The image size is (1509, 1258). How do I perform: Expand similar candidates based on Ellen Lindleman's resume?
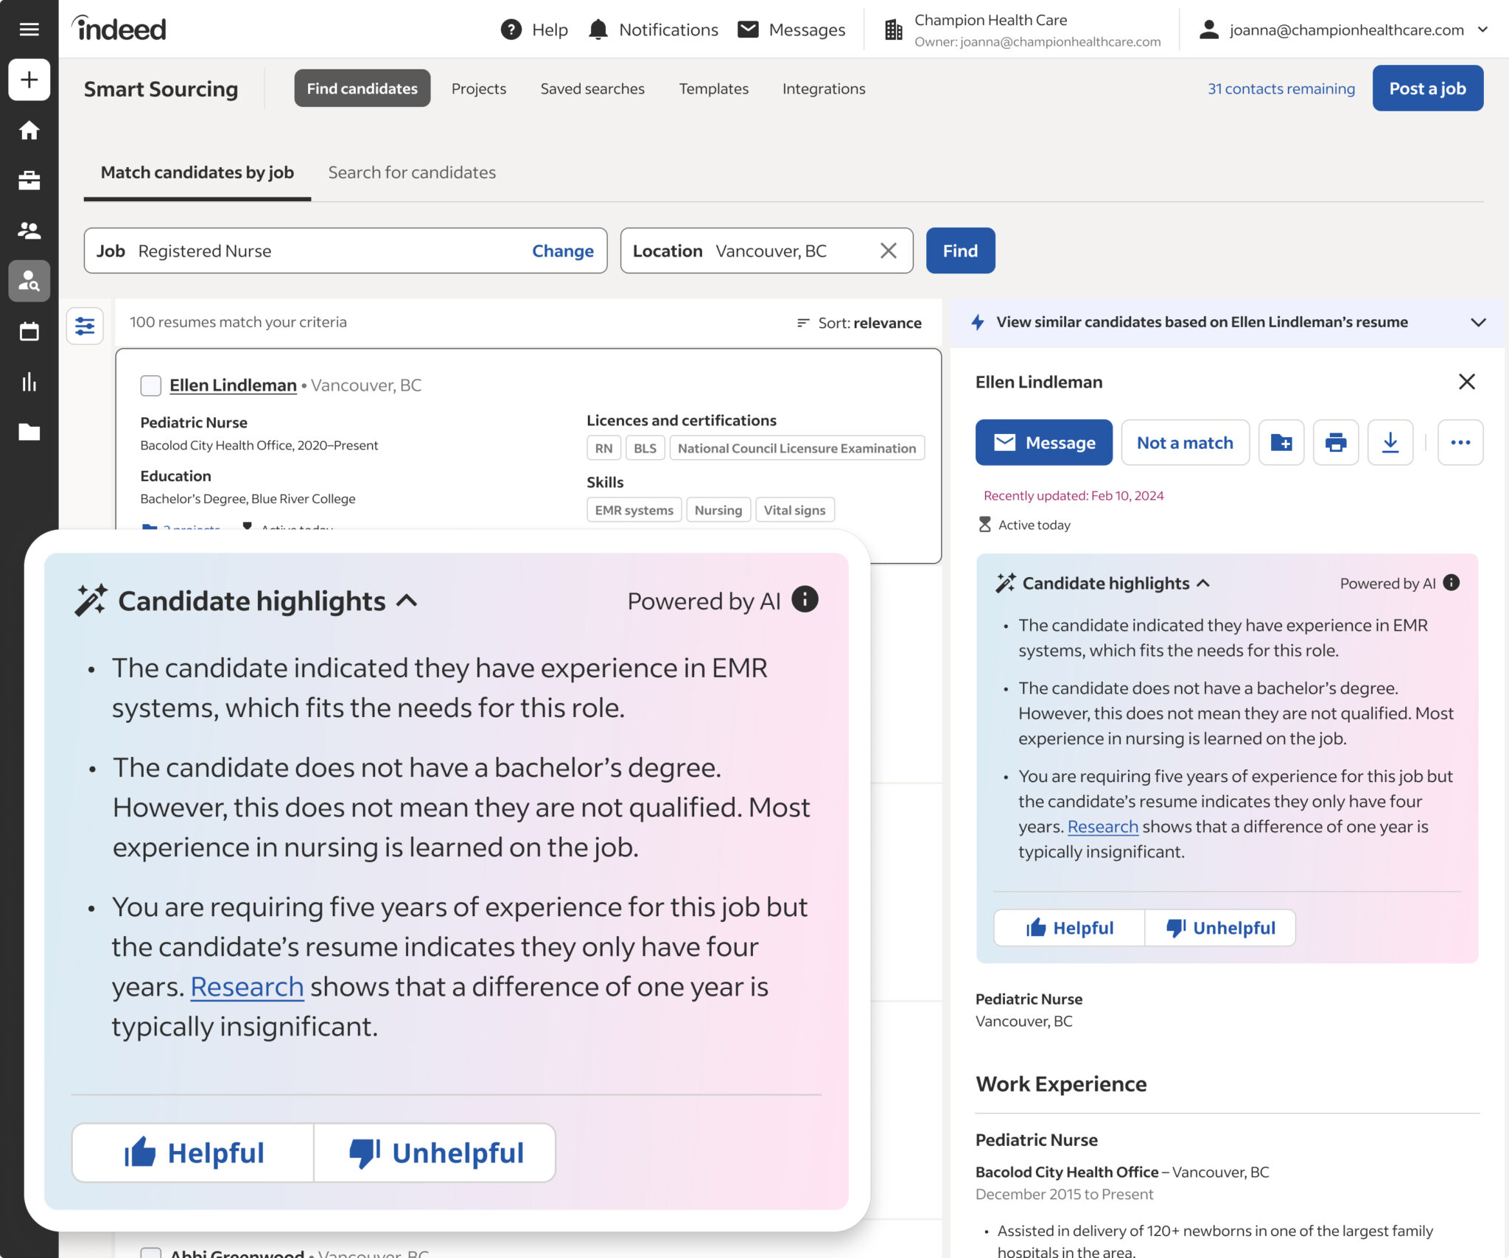coord(1477,322)
